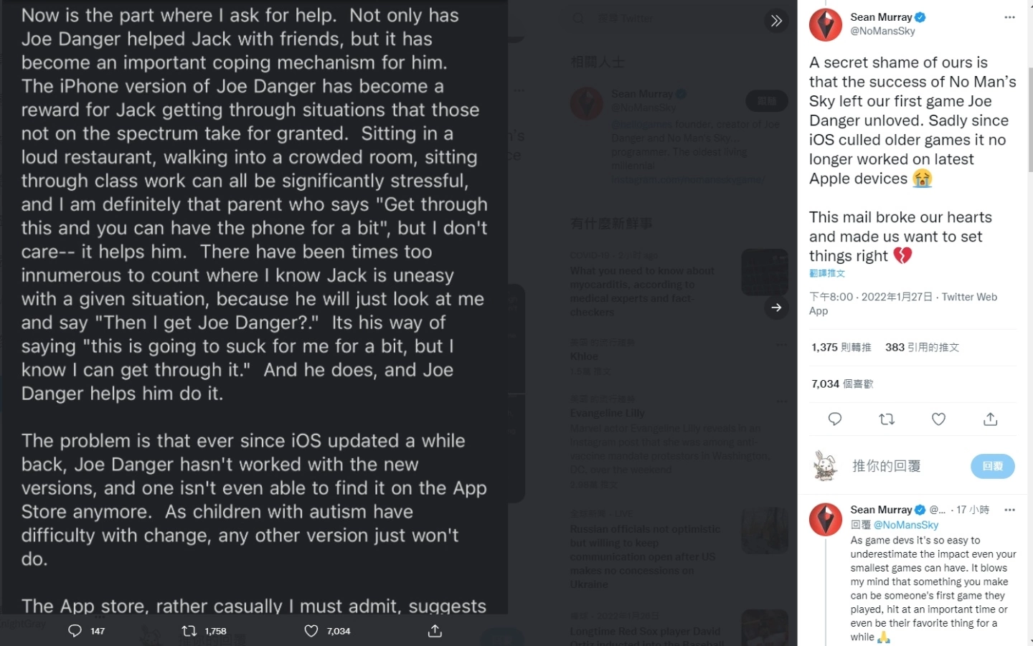This screenshot has width=1033, height=646.
Task: View the 7,034 likes list
Action: pos(842,384)
